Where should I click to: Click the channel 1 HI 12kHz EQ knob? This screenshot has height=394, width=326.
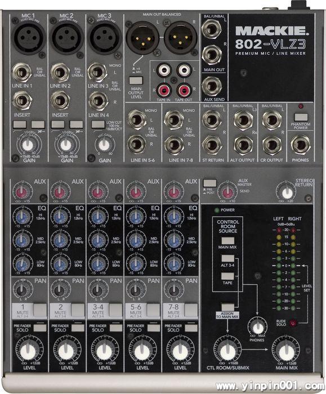pyautogui.click(x=23, y=217)
